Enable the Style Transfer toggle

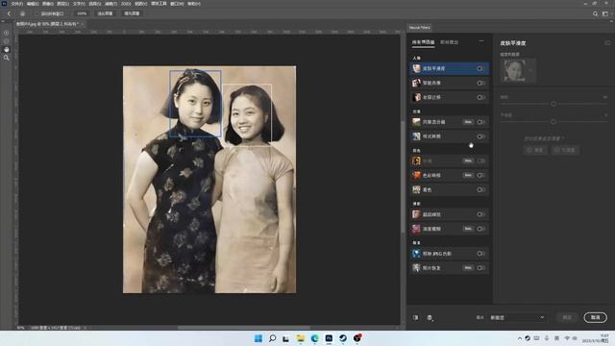480,136
